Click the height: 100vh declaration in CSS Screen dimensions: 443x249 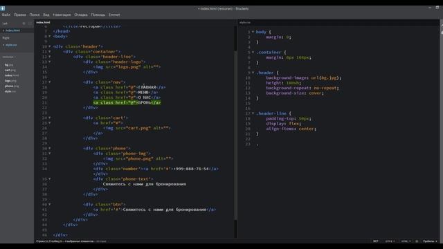pos(283,83)
